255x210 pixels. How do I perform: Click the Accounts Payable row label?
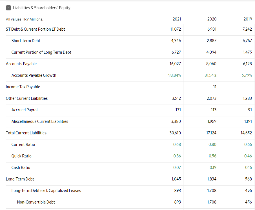(21, 64)
